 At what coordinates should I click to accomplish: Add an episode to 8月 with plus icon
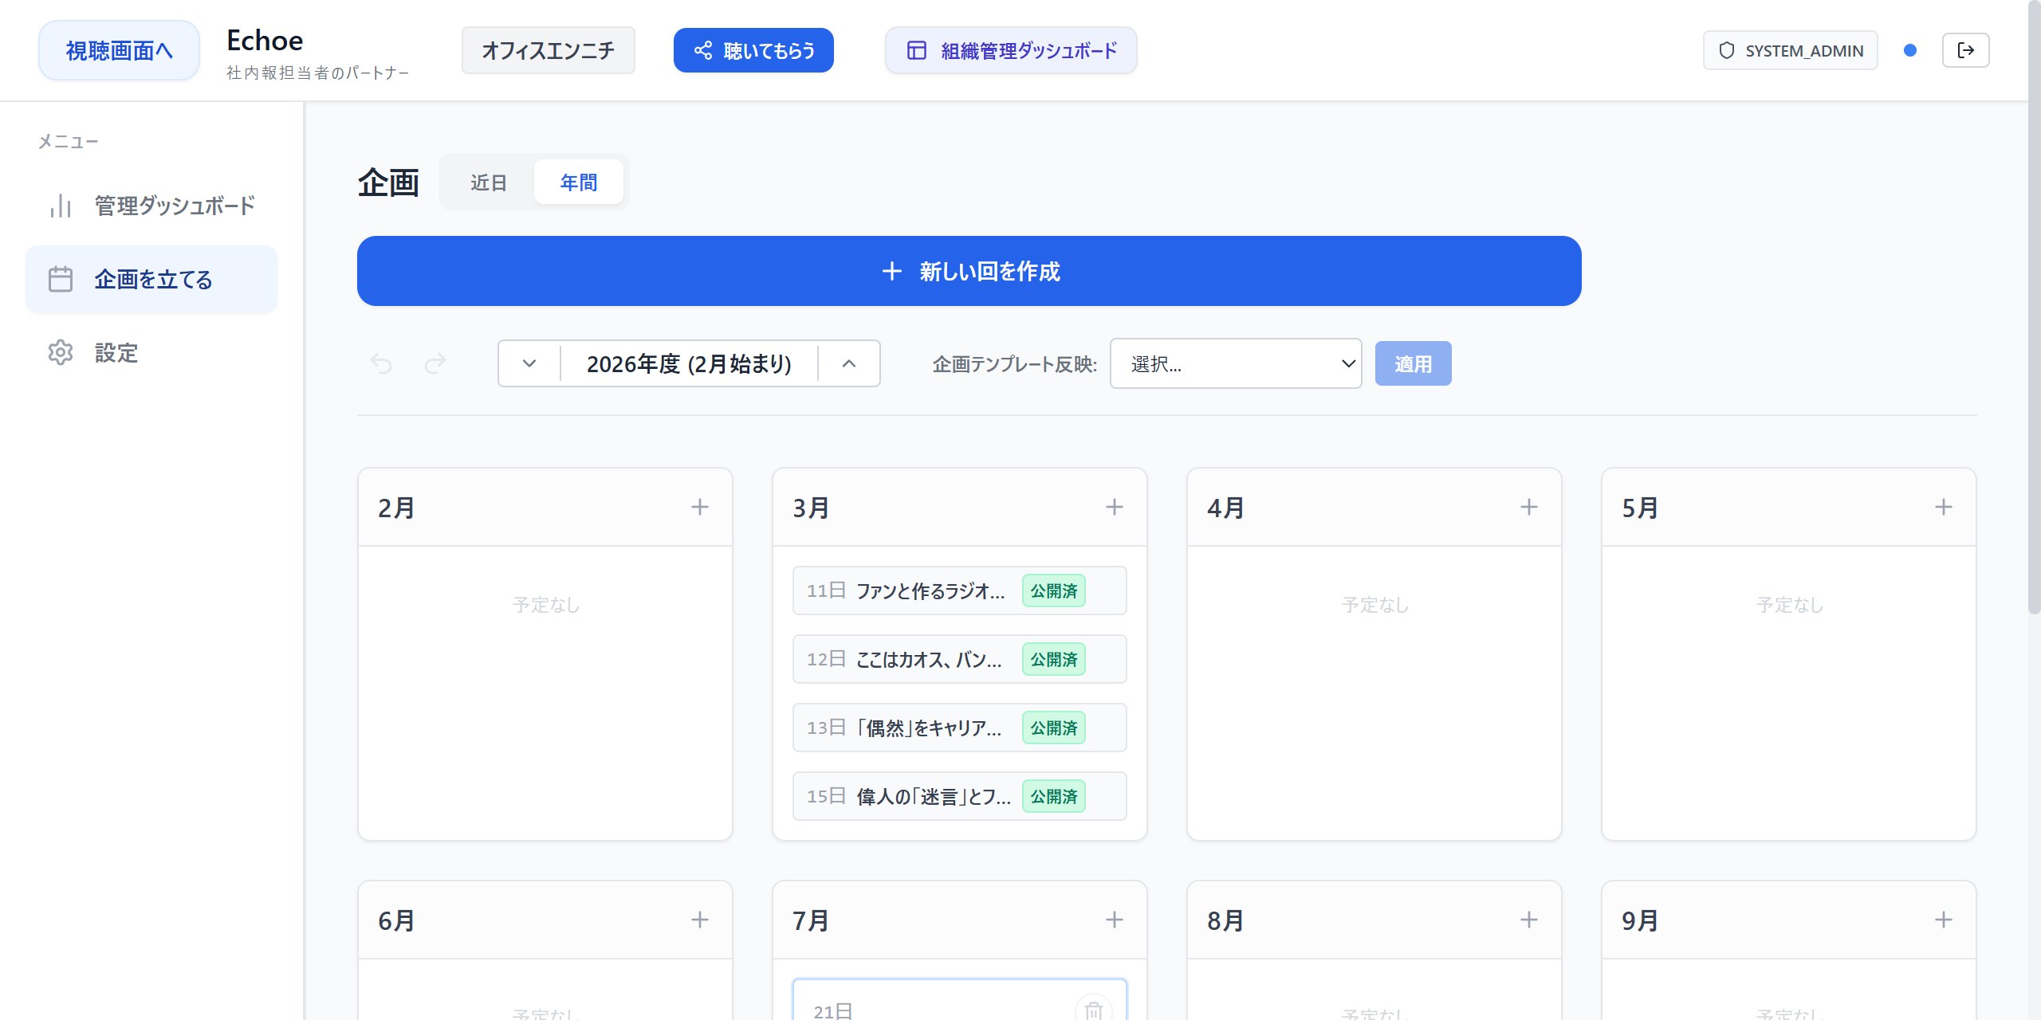tap(1529, 920)
